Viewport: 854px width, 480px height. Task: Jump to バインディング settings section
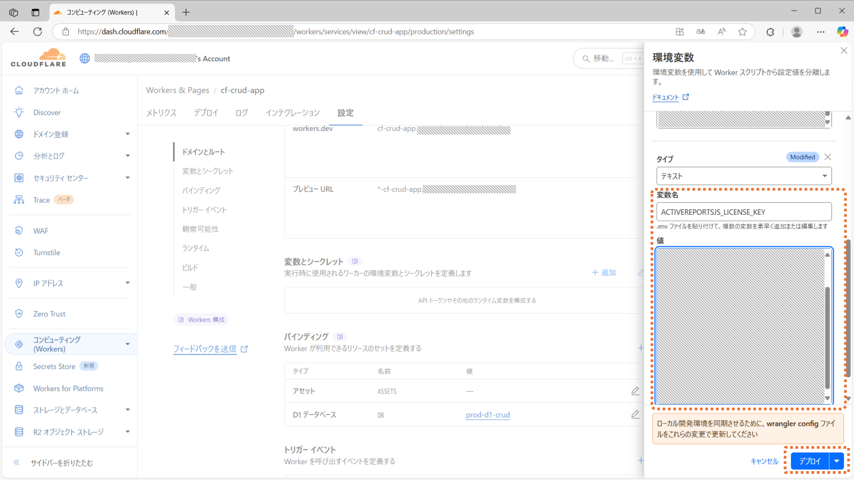point(201,190)
